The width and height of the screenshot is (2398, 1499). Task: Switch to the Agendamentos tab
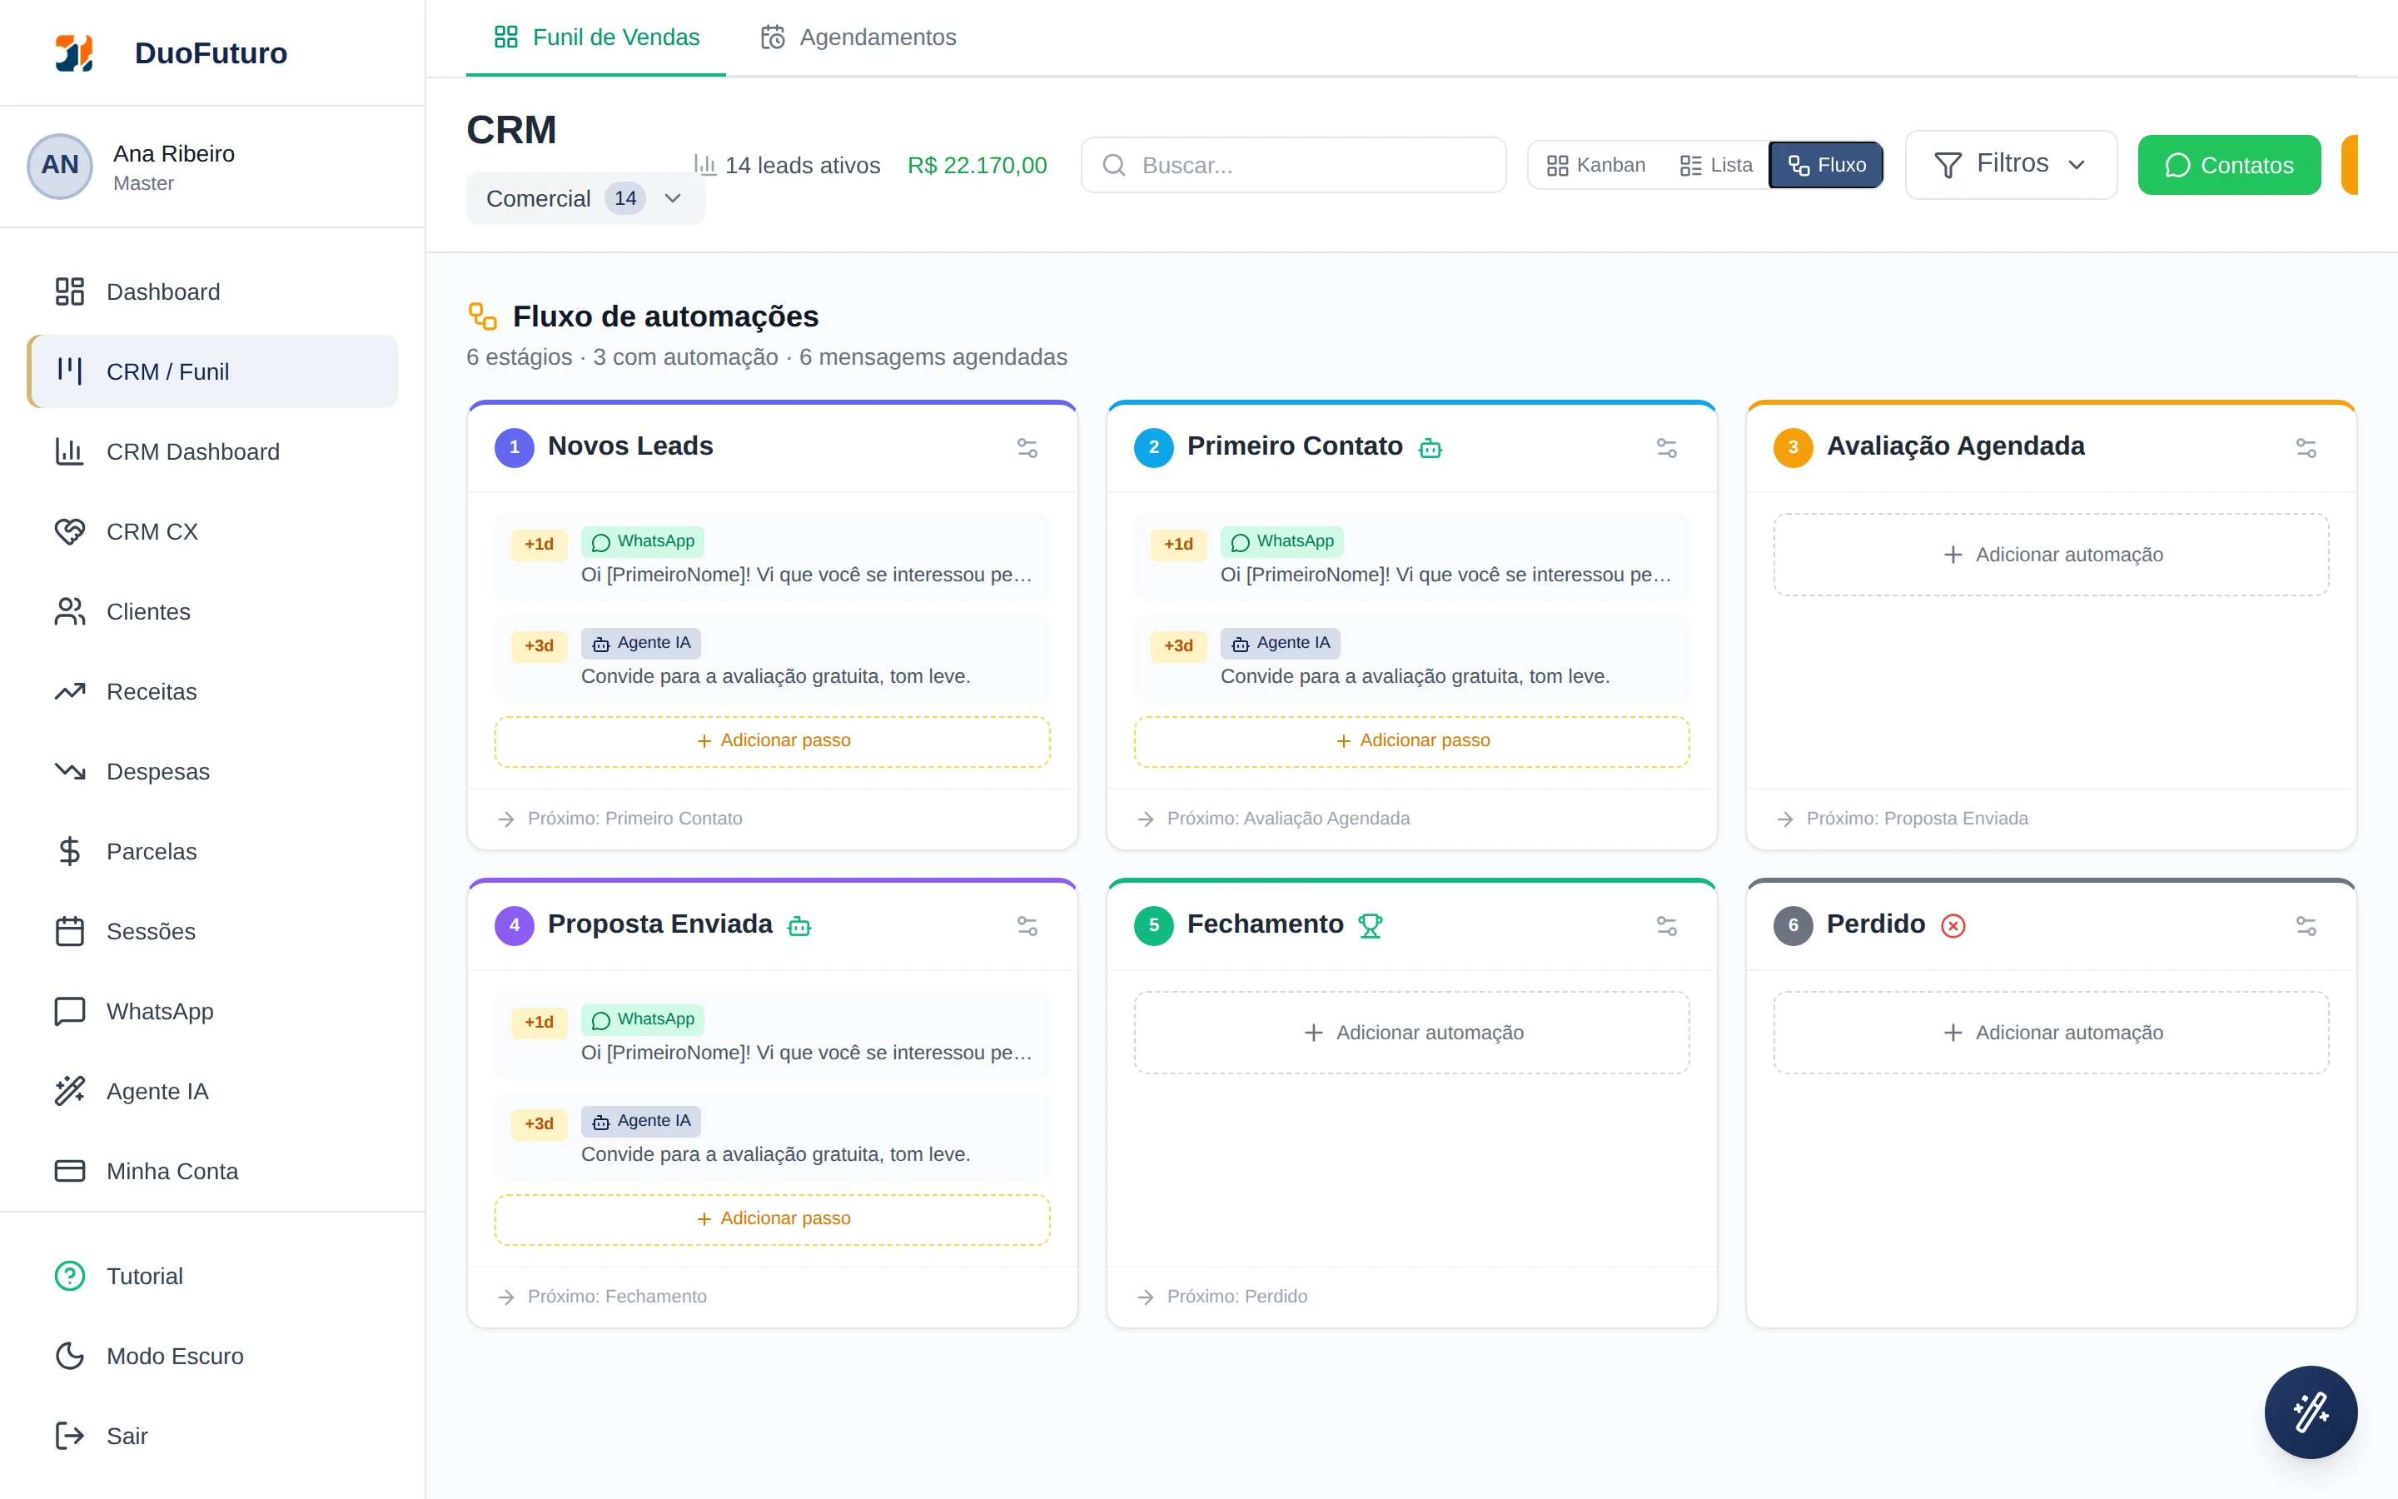(x=858, y=37)
